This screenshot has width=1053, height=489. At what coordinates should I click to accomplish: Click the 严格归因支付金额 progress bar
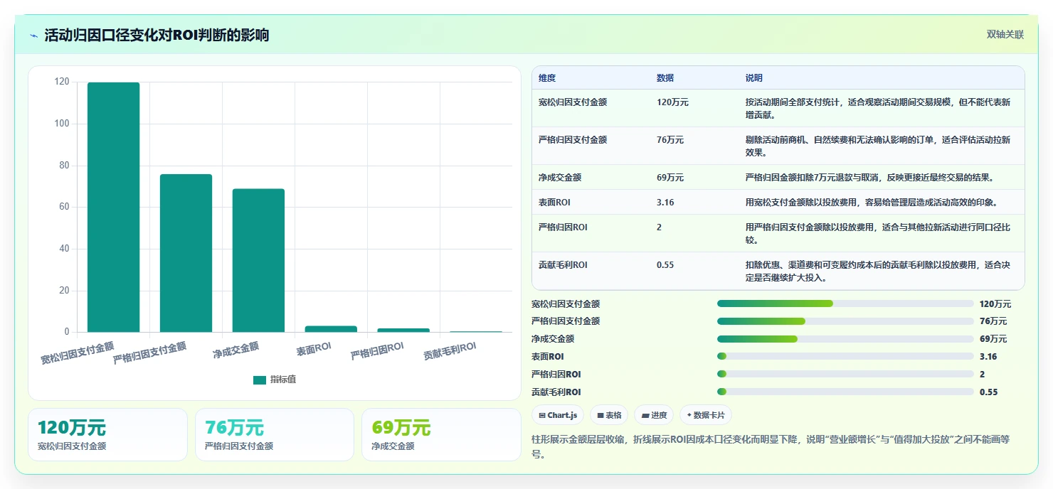point(845,321)
